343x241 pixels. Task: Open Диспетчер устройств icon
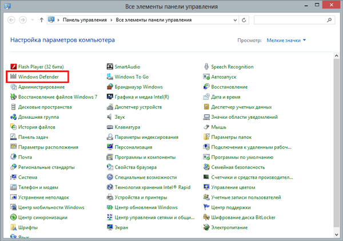tap(110, 107)
